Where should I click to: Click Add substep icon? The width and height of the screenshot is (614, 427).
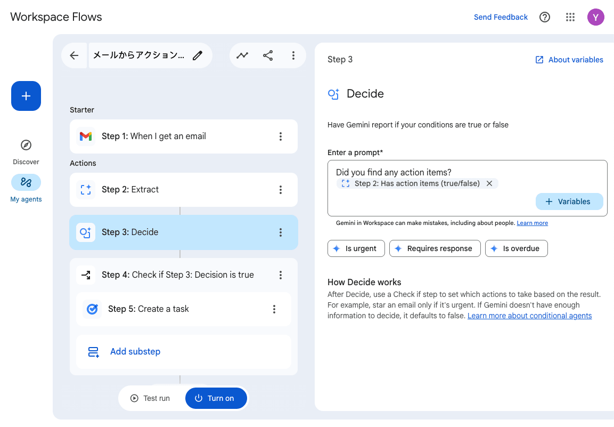coord(94,352)
